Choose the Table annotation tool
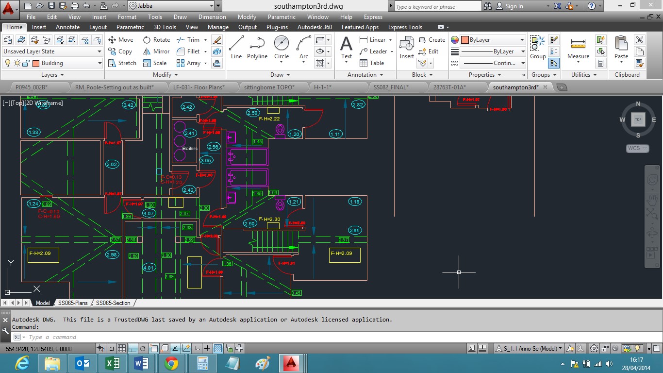 372,63
